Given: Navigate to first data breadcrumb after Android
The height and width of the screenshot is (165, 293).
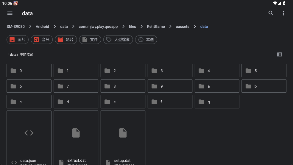Looking at the screenshot, I should pos(64,27).
